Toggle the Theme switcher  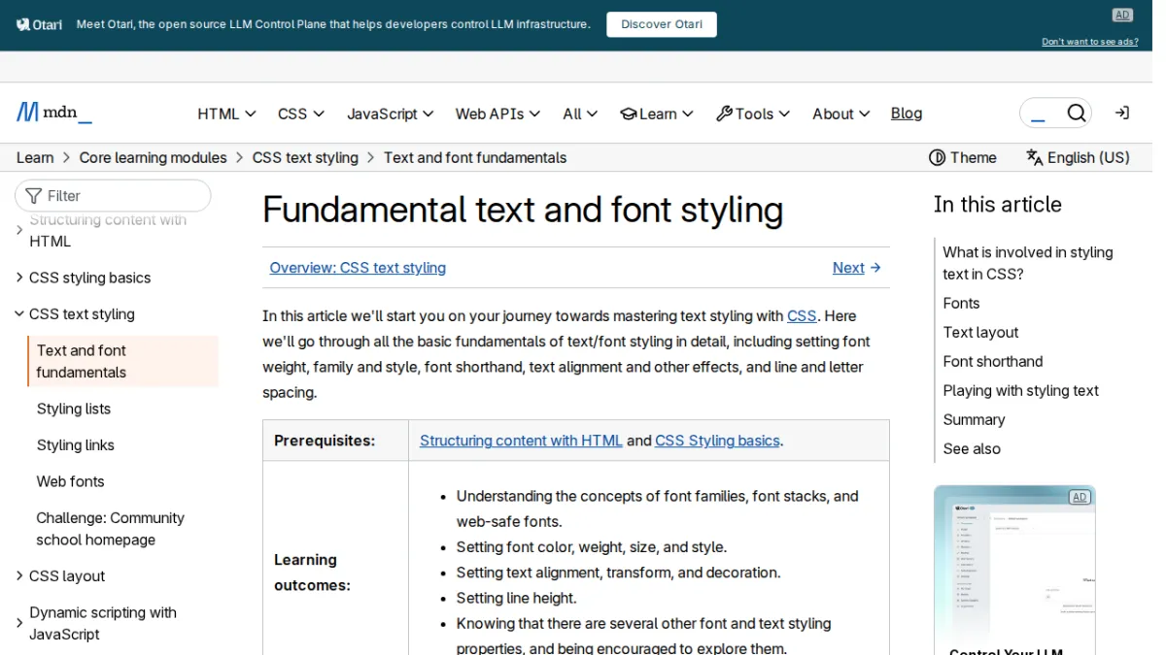coord(963,157)
